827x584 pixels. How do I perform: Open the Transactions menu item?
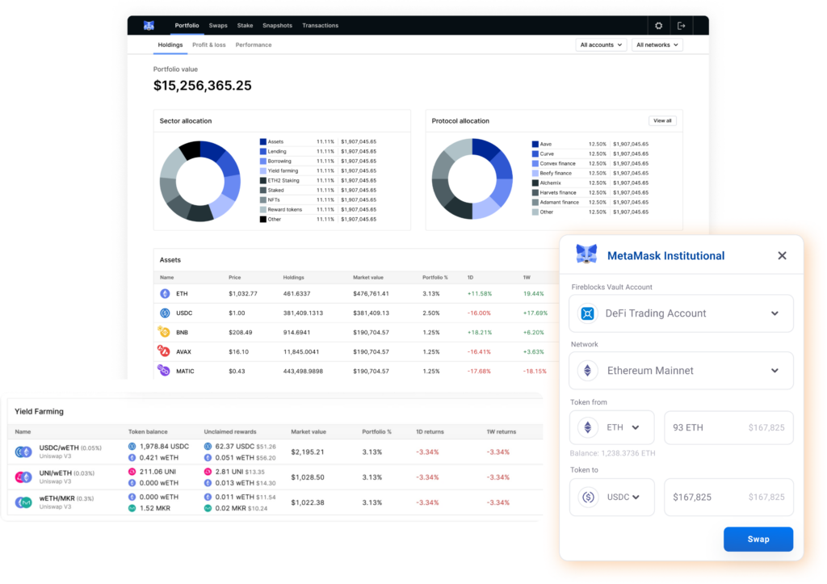point(320,25)
